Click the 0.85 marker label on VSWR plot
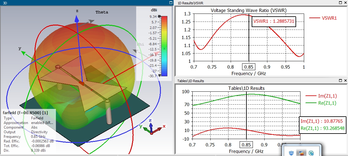 [x=249, y=66]
